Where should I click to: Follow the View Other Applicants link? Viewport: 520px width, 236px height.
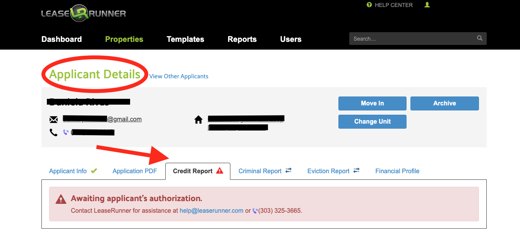coord(179,76)
